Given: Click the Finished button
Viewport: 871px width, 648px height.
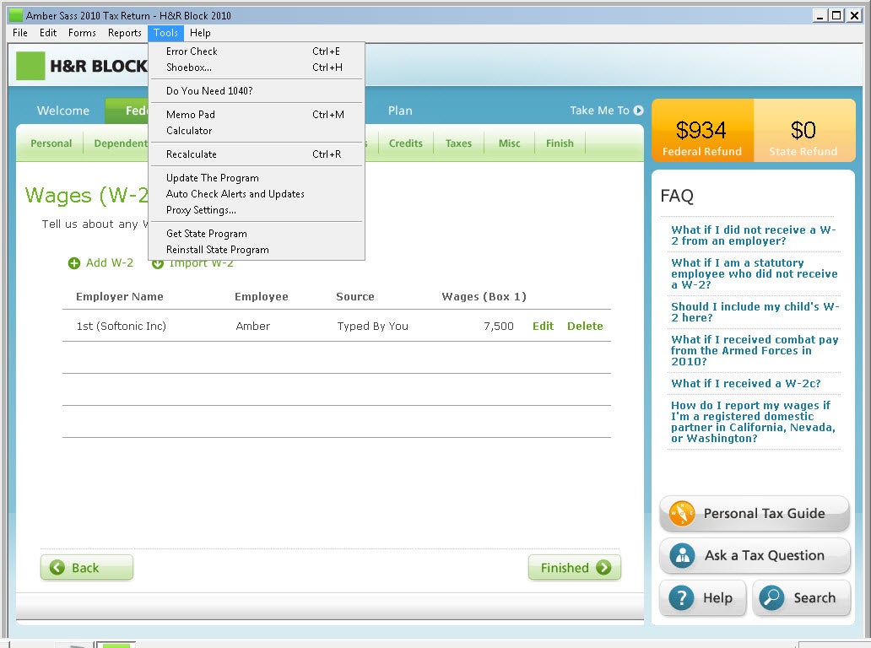Looking at the screenshot, I should [x=575, y=568].
